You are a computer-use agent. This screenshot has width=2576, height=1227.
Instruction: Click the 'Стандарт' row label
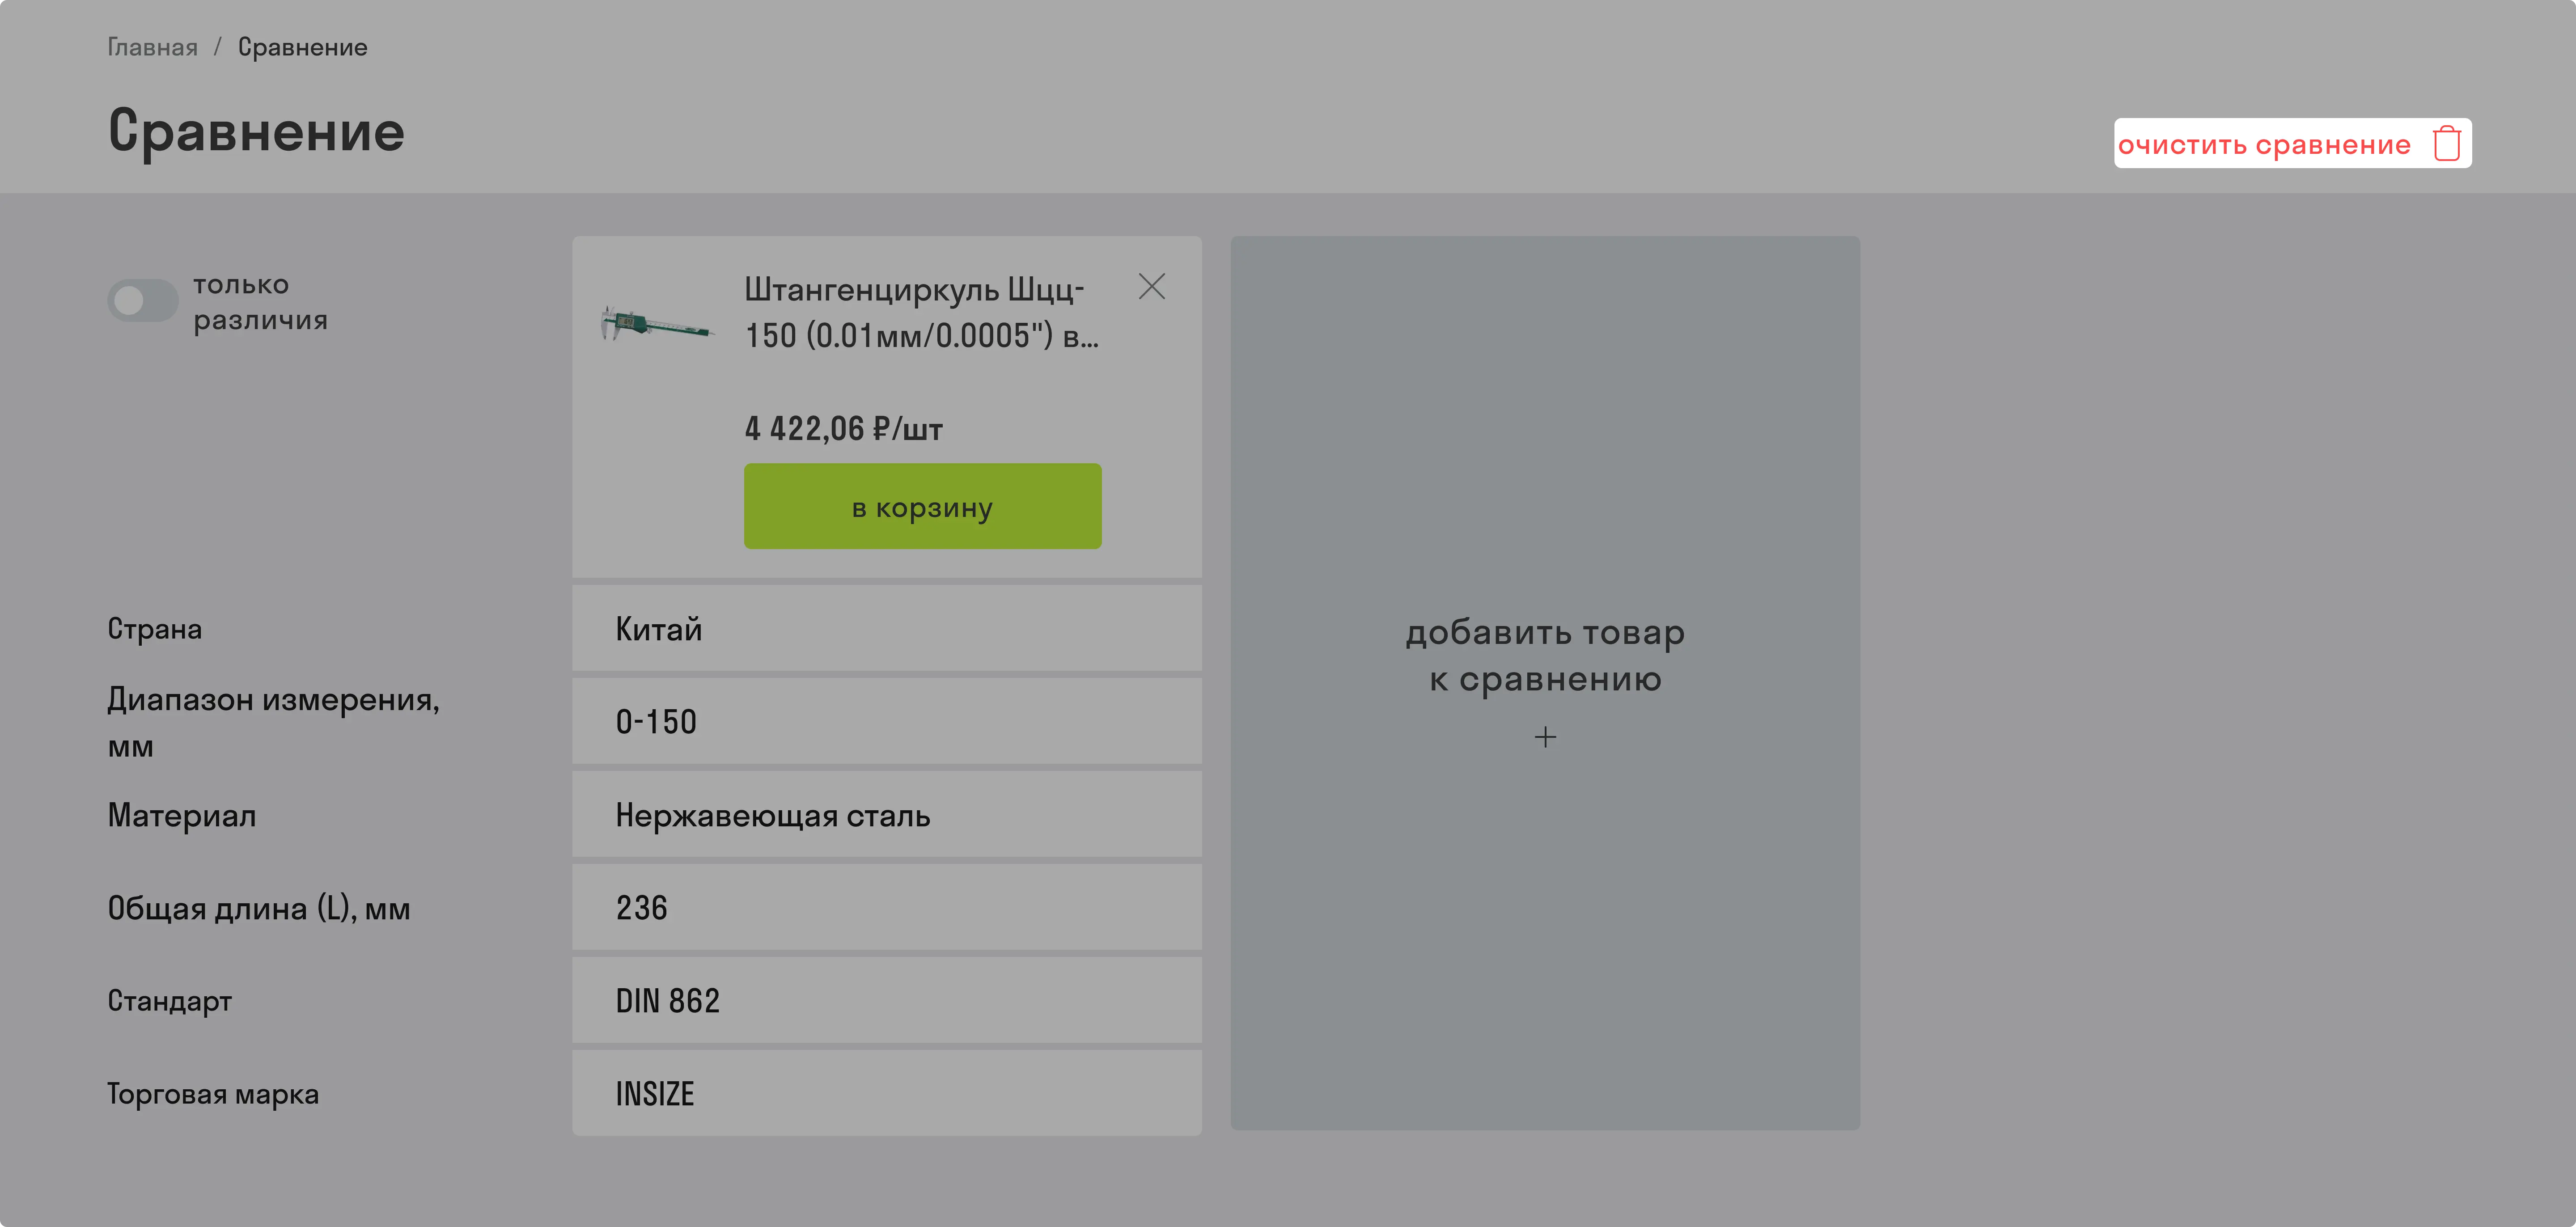click(x=170, y=1001)
